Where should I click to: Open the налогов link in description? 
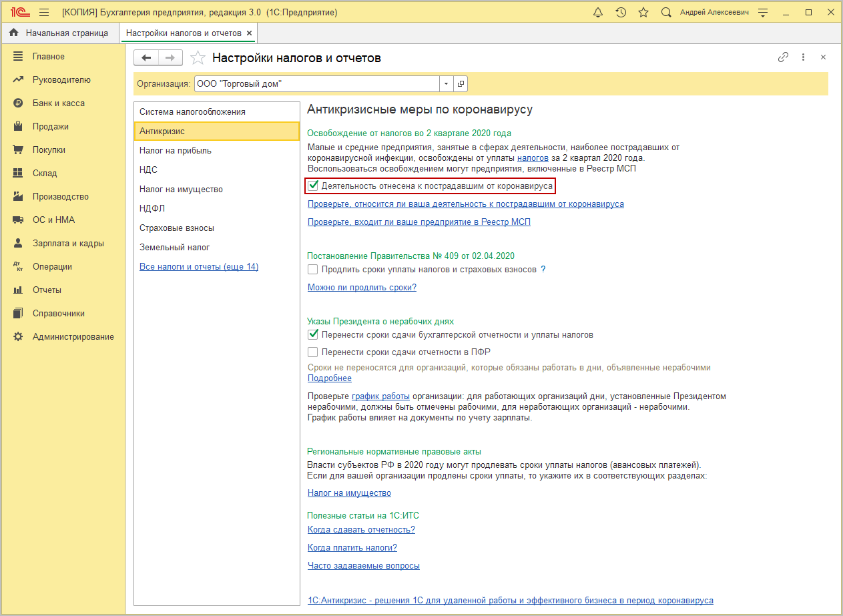533,158
